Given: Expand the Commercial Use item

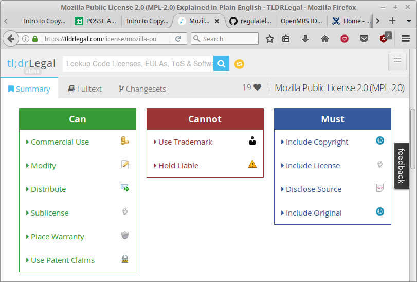Looking at the screenshot, I should [58, 142].
